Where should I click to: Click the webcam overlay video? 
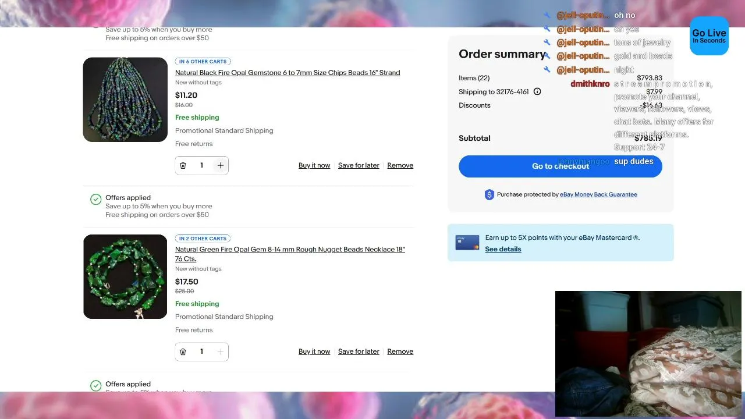(648, 354)
